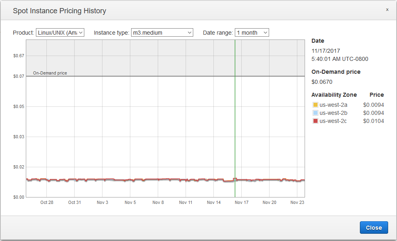
Task: Click the Nov 20 axis label
Action: pyautogui.click(x=270, y=202)
